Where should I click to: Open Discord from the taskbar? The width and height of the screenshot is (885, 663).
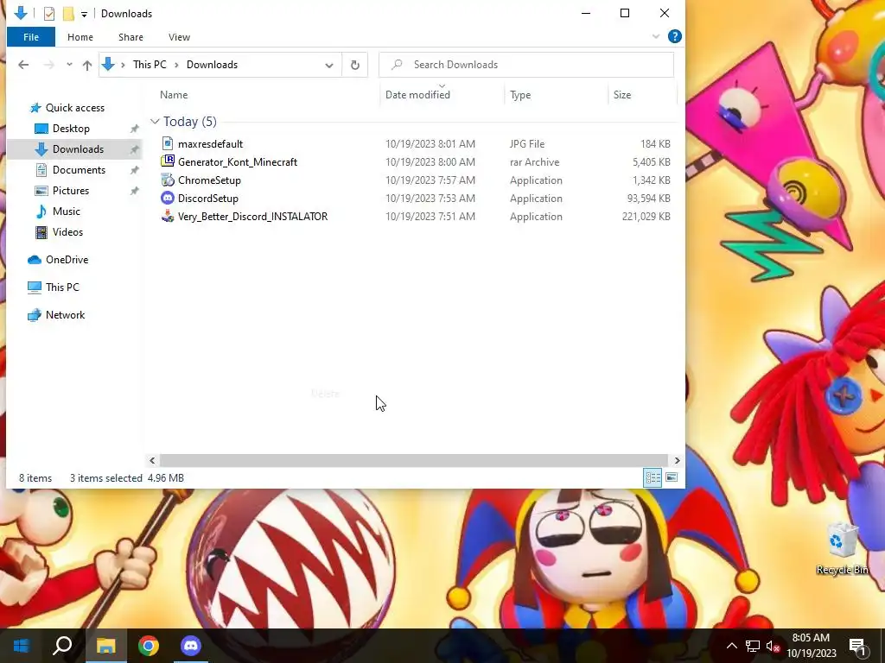click(191, 646)
